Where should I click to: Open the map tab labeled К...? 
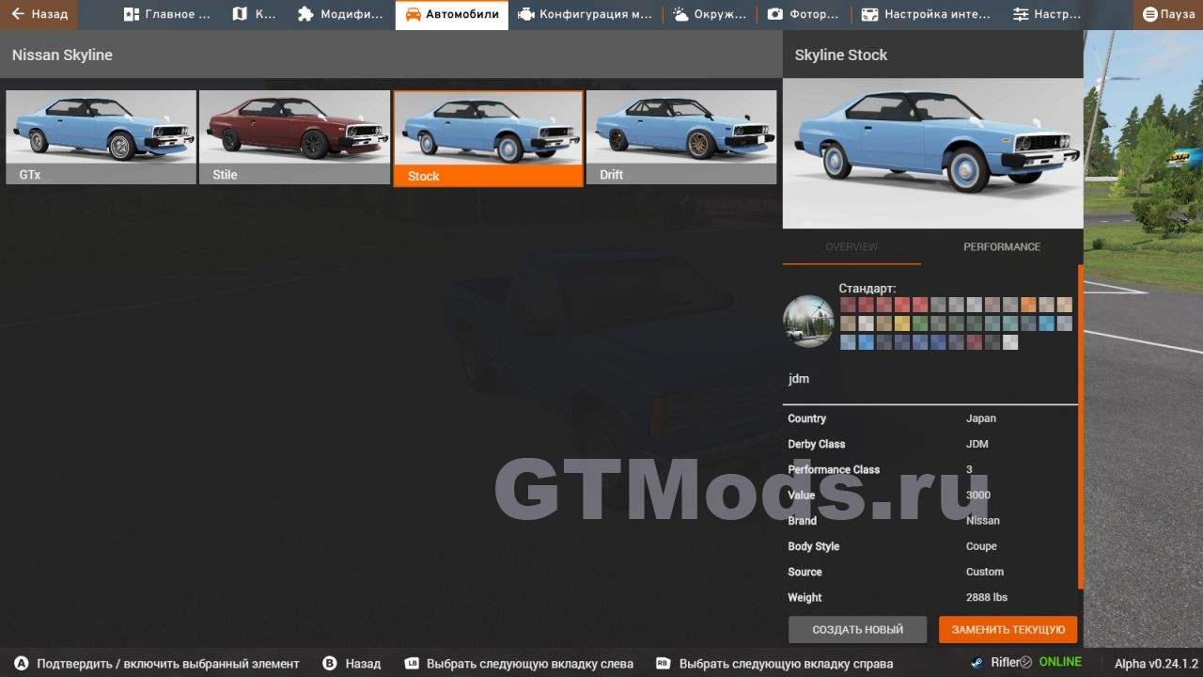pos(254,14)
